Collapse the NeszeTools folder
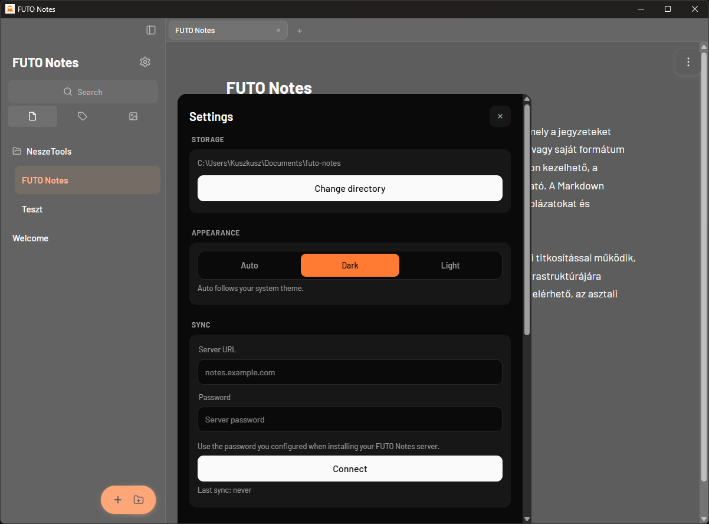The image size is (709, 524). tap(49, 152)
